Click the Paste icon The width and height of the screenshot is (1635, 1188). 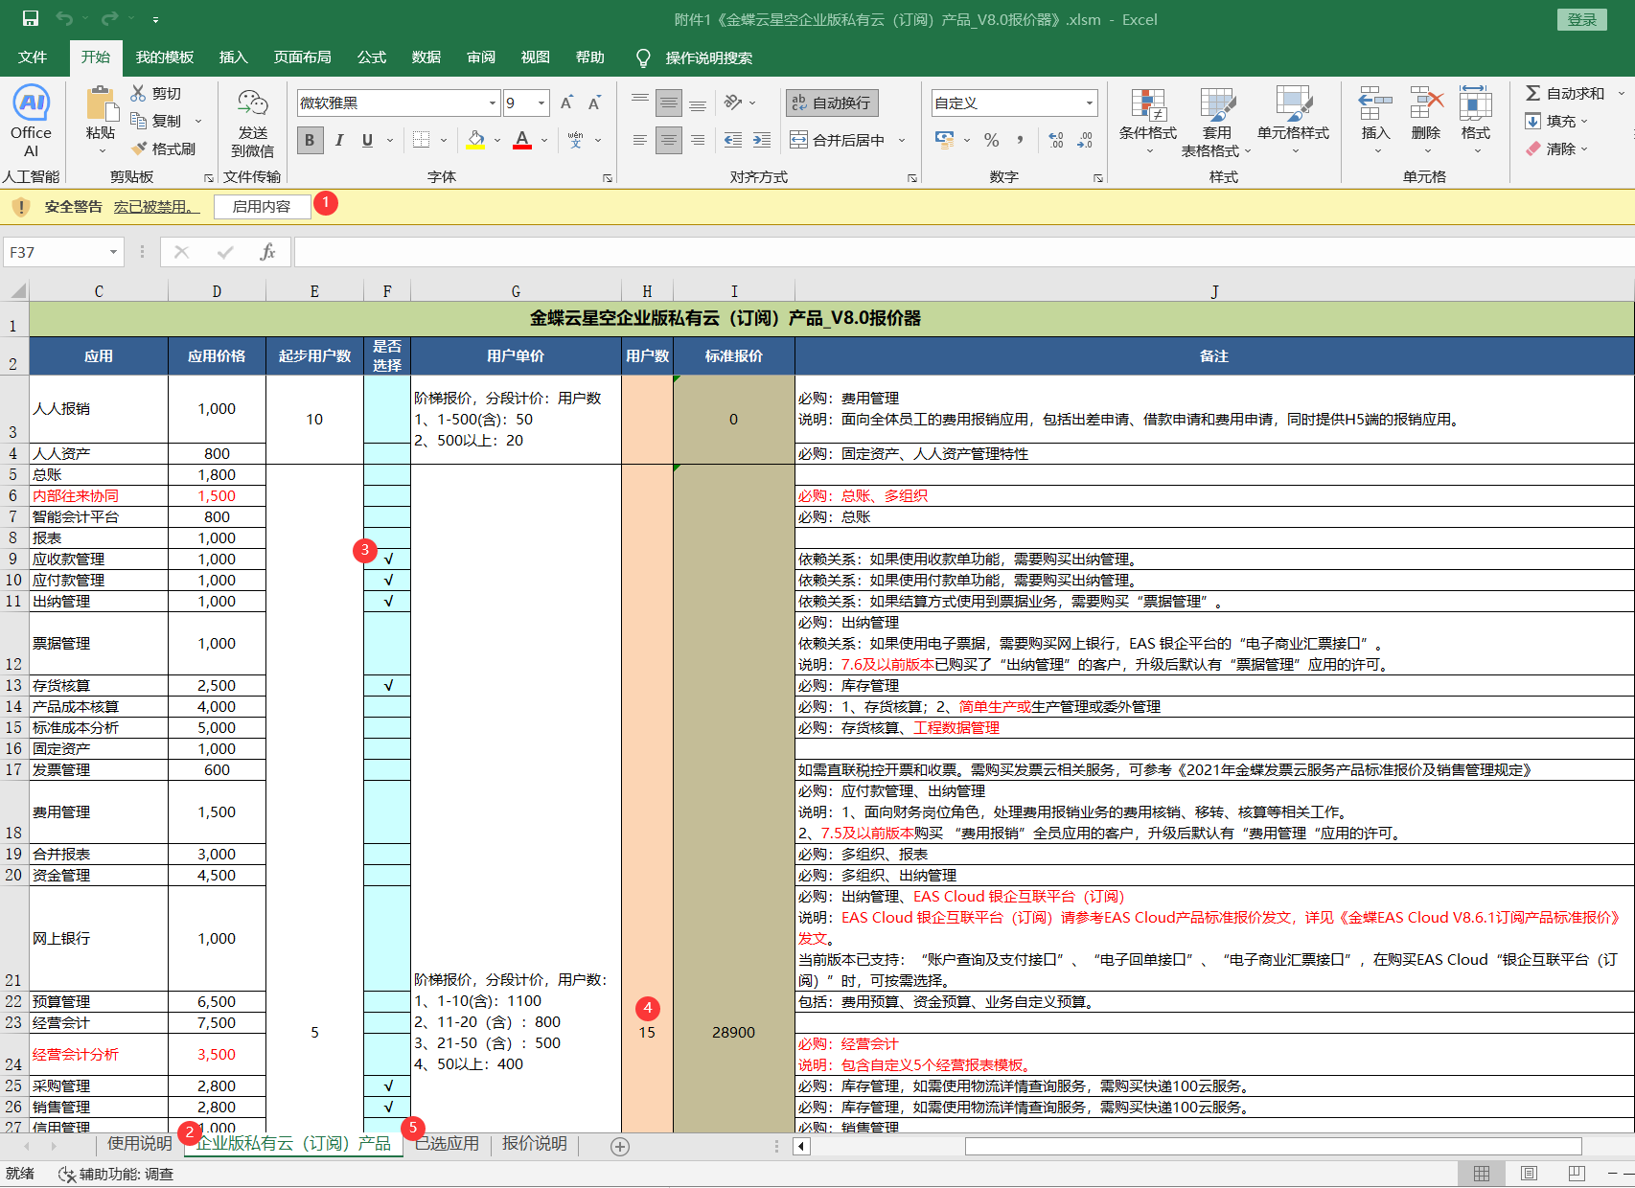click(x=100, y=104)
